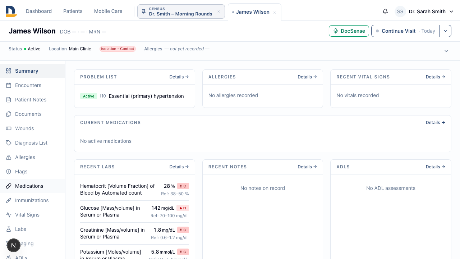Switch to the Dr. Smith Morning Rounds census tab
The height and width of the screenshot is (259, 460).
point(181,12)
